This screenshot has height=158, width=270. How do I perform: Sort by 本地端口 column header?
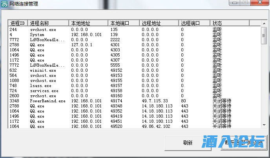click(x=124, y=23)
